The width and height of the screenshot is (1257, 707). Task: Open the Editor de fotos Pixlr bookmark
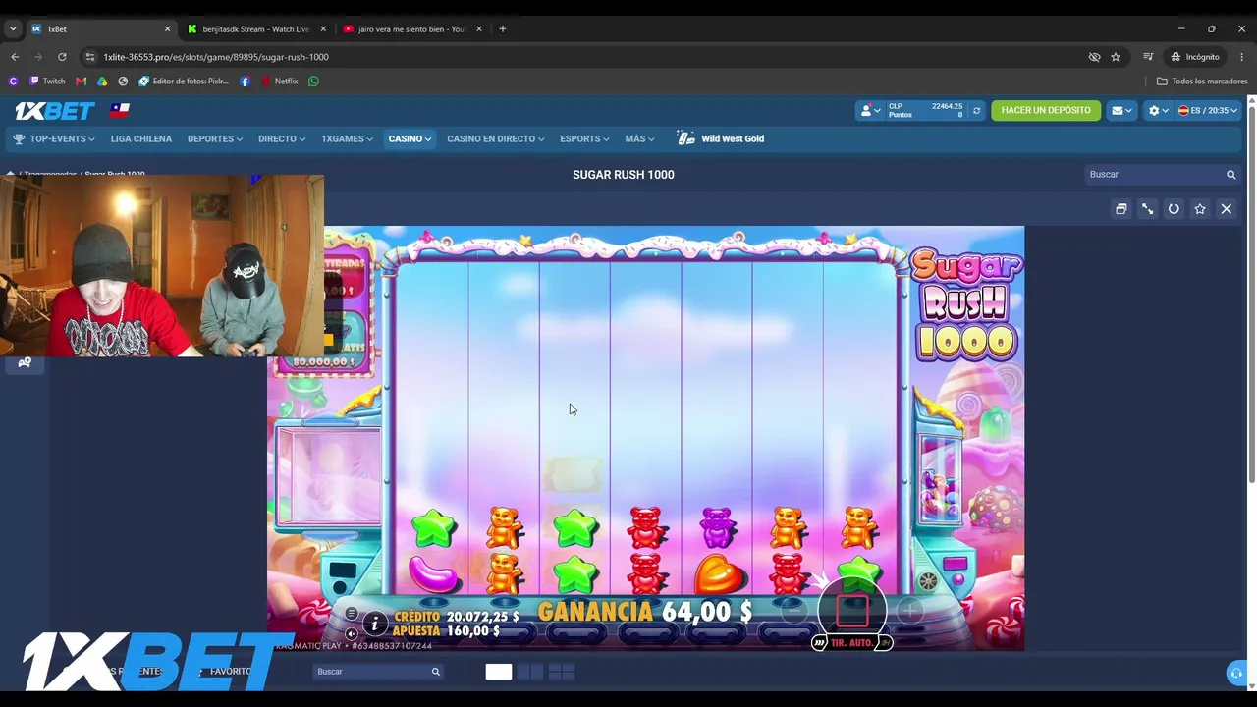(184, 82)
